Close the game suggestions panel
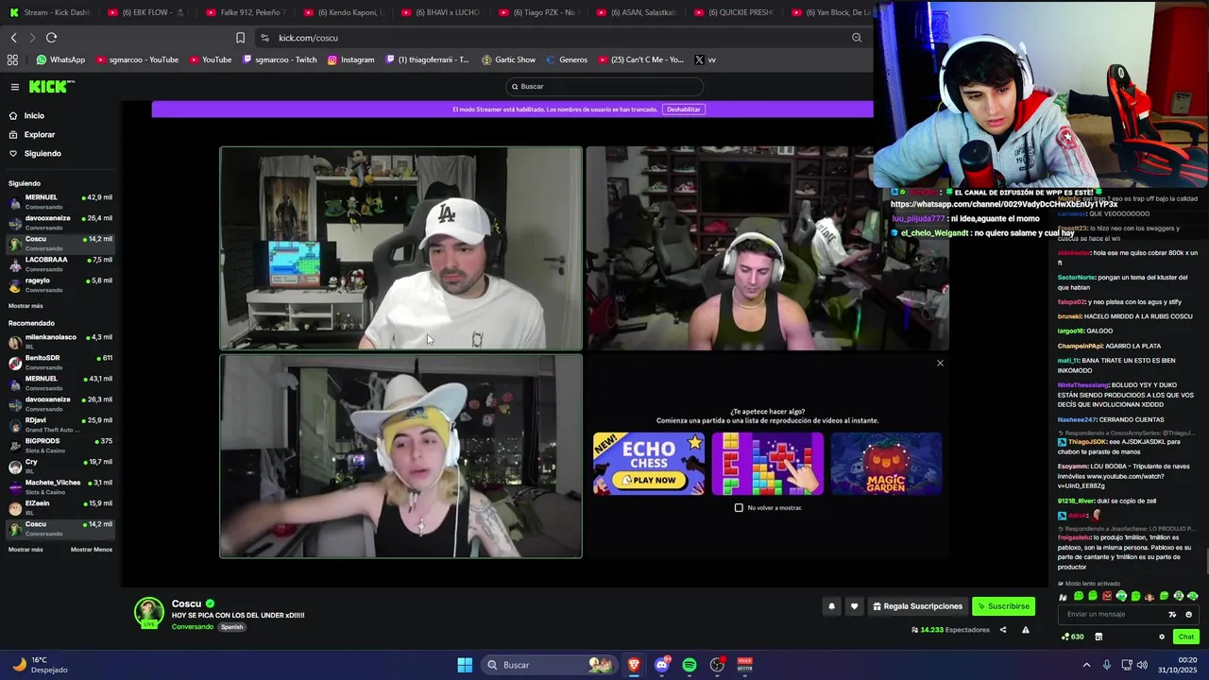This screenshot has height=680, width=1209. coord(940,364)
